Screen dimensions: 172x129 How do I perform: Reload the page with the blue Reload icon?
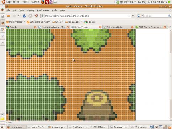[24, 16]
